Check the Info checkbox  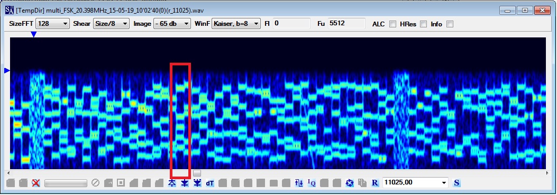pos(450,24)
